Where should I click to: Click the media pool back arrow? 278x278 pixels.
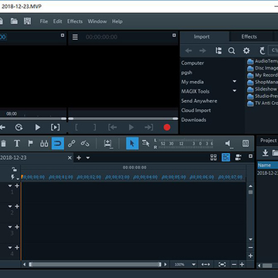[x=188, y=51]
